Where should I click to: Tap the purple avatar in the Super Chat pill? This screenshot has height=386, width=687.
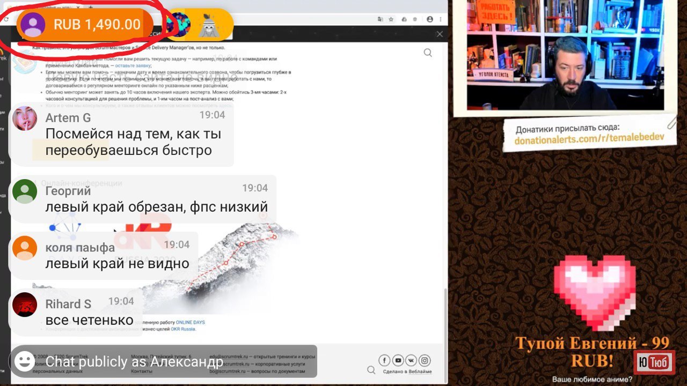[33, 25]
